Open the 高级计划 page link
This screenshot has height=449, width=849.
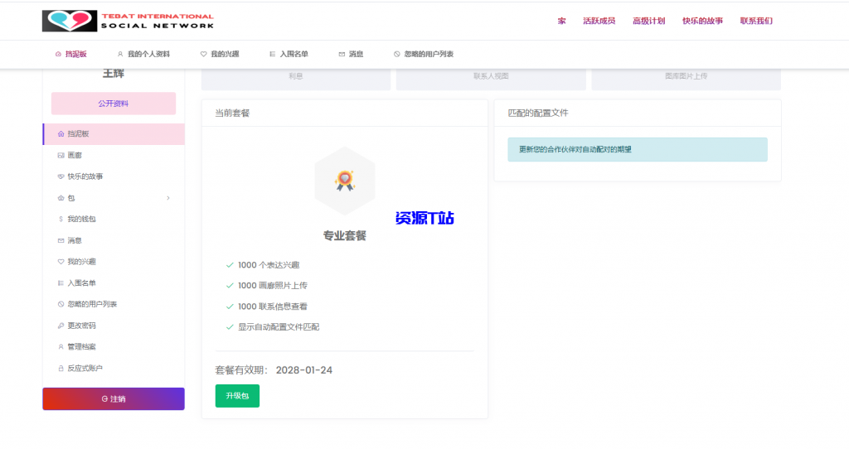click(648, 21)
